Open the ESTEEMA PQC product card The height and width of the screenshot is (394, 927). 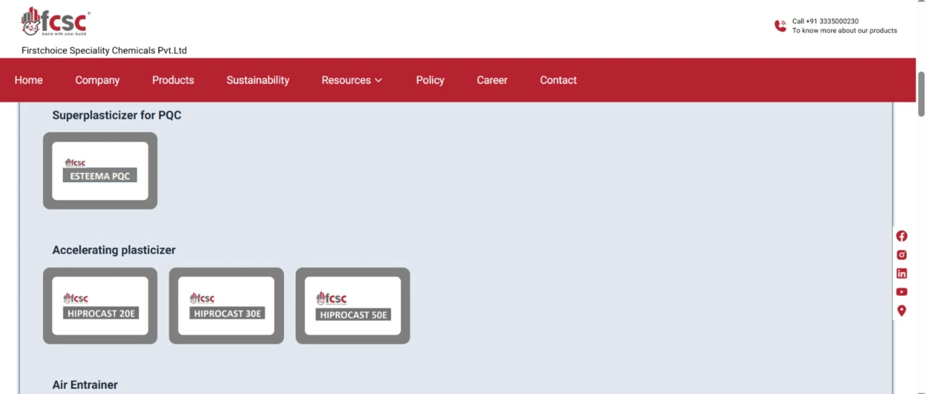pyautogui.click(x=100, y=171)
